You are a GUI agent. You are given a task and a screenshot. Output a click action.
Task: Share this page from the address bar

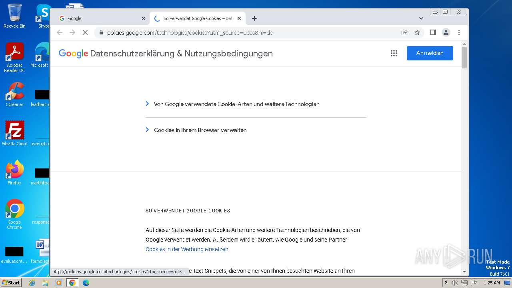(x=404, y=32)
